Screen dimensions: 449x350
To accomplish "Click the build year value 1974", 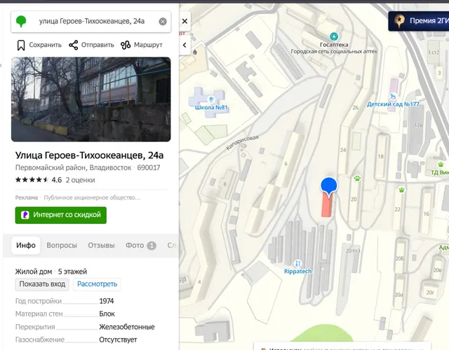I will [107, 301].
